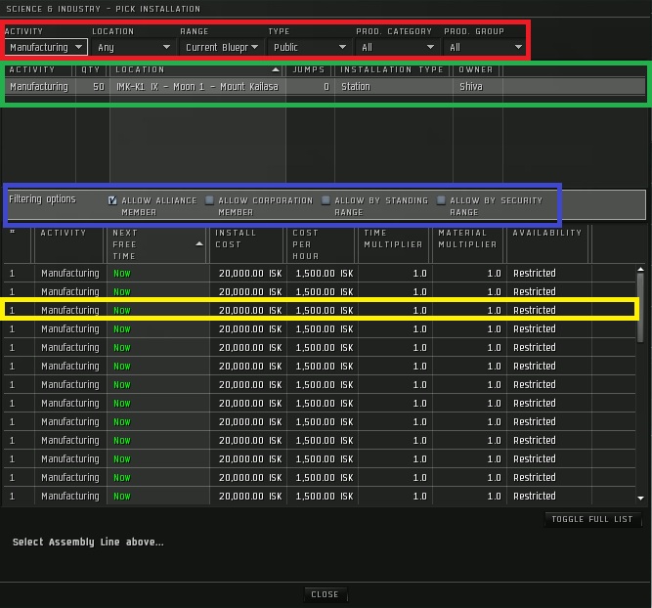Open the Location dropdown set to Any
The image size is (652, 608).
click(x=134, y=47)
